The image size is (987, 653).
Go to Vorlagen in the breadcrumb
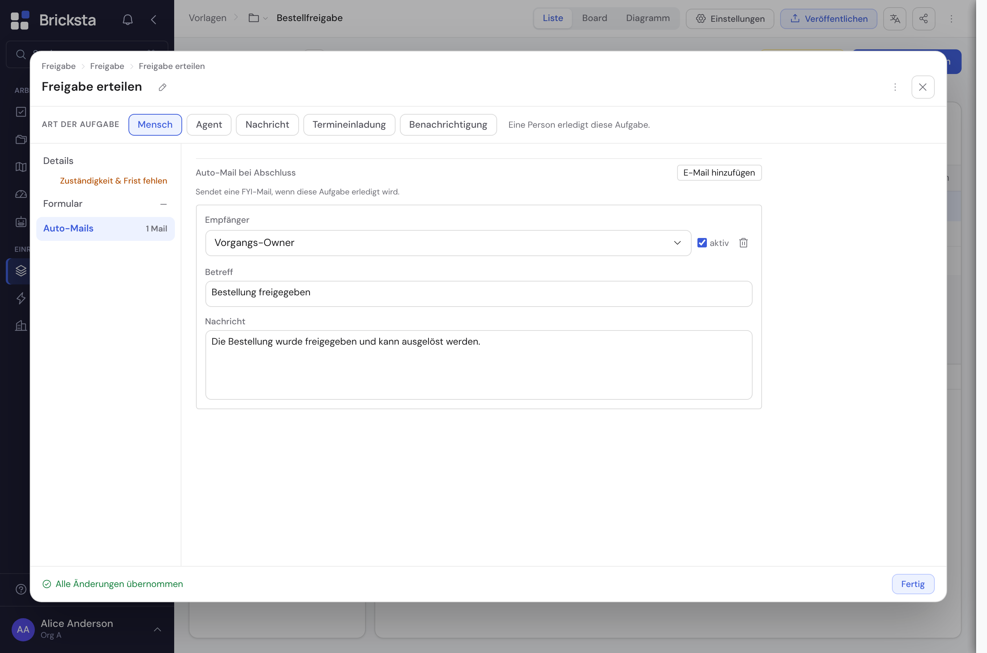208,18
